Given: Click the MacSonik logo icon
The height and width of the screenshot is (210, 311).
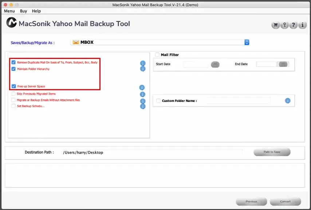Looking at the screenshot, I should [x=11, y=23].
